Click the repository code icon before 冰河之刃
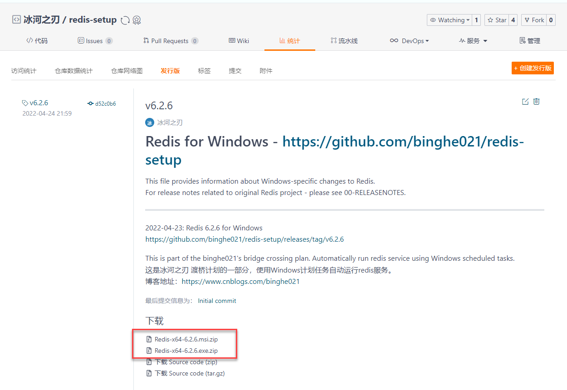This screenshot has height=390, width=567. coord(16,20)
